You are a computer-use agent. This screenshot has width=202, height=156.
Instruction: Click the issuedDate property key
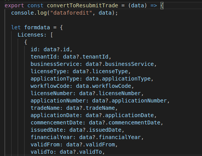pyautogui.click(x=47, y=130)
